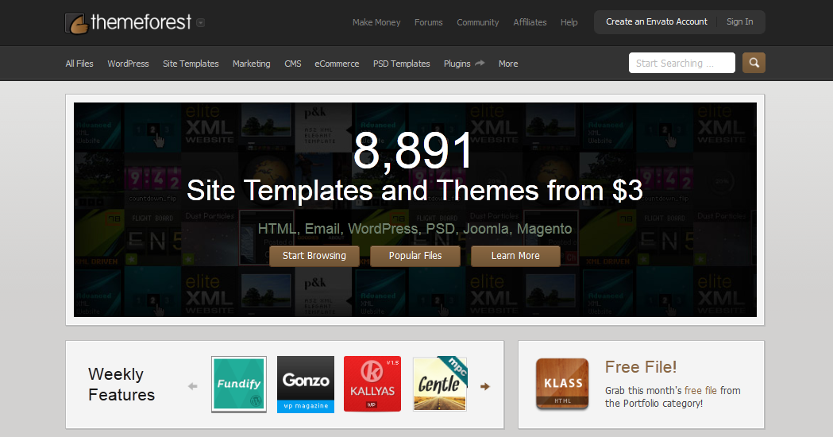Open the KLASS HTML free file icon
This screenshot has height=437, width=833.
coord(562,384)
